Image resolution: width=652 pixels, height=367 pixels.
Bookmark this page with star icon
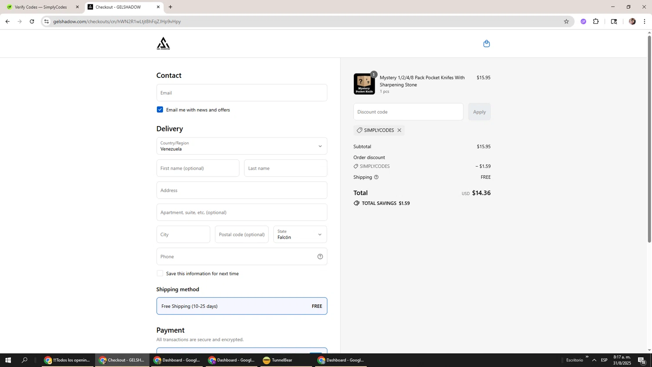(x=566, y=21)
